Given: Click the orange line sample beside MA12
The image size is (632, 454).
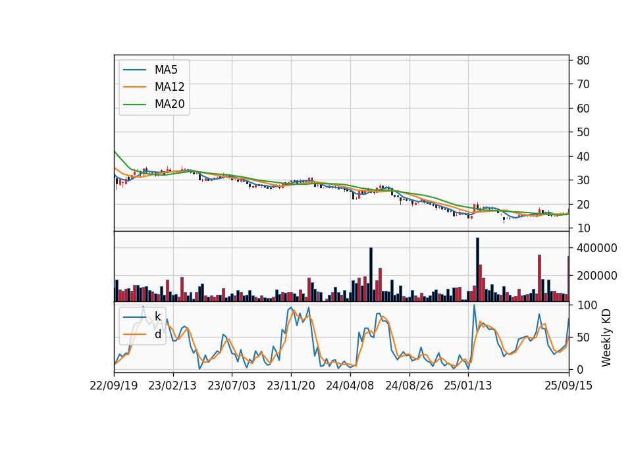Looking at the screenshot, I should [x=134, y=87].
